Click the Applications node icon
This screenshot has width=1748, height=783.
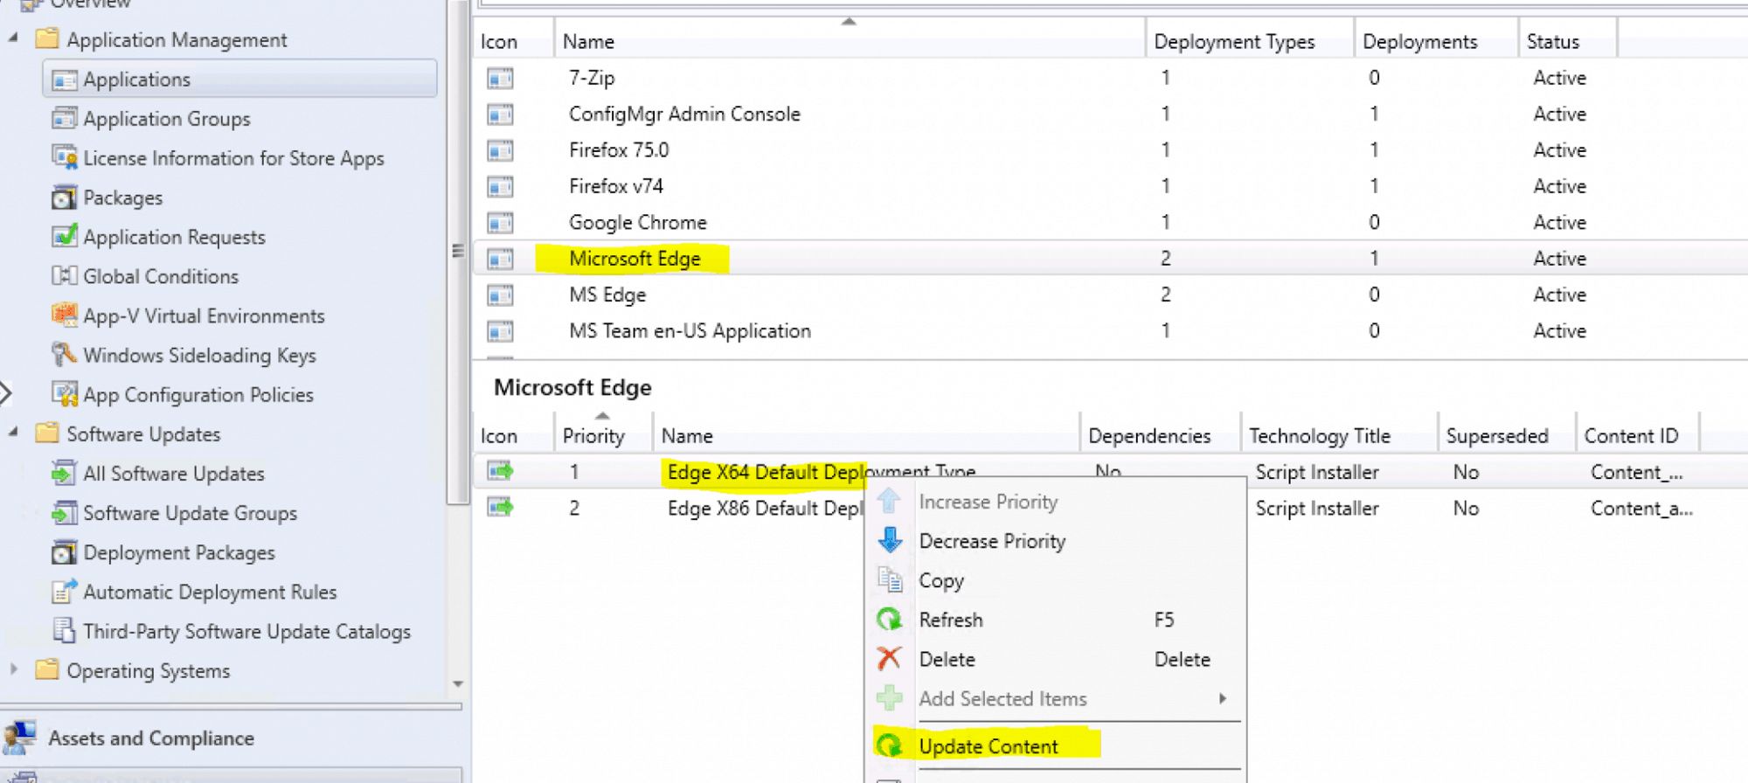click(x=64, y=80)
